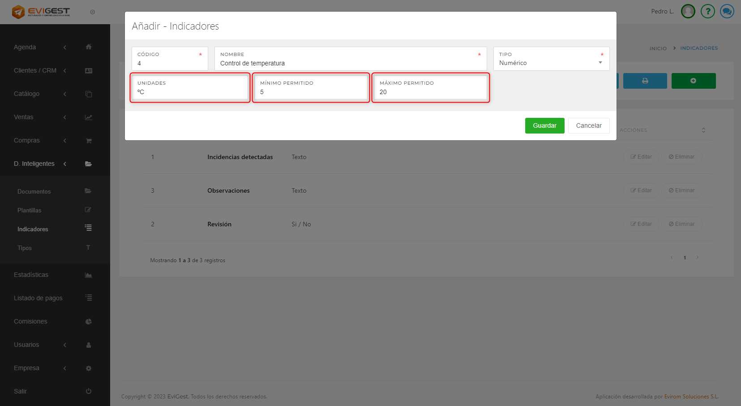This screenshot has width=741, height=406.
Task: Click the shopping cart icon beside Compras
Action: [89, 141]
